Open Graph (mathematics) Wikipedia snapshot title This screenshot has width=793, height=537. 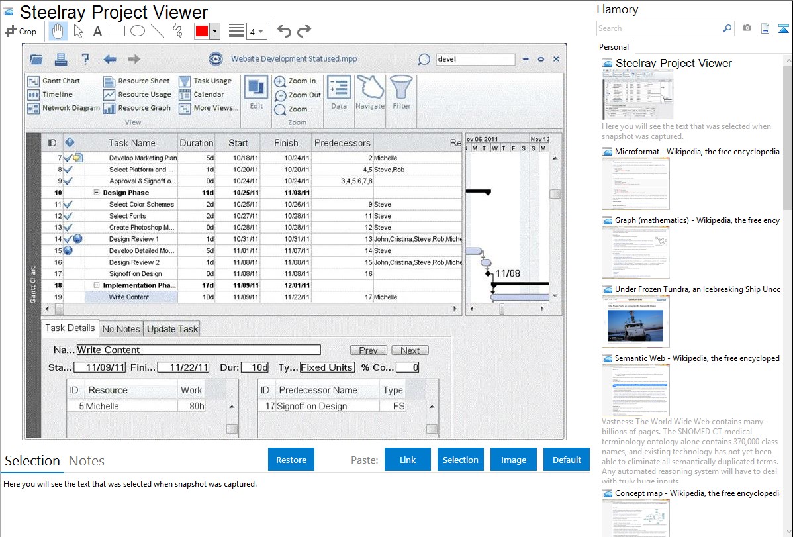(x=697, y=220)
